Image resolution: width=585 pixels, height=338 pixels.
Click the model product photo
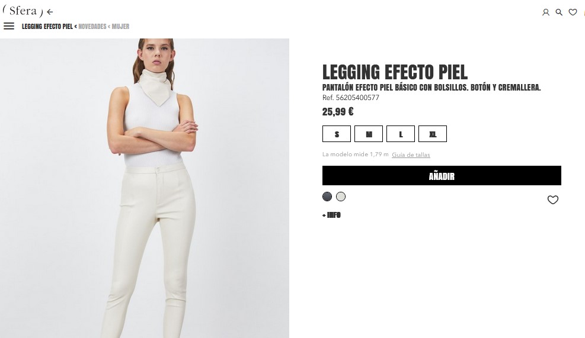(x=145, y=188)
